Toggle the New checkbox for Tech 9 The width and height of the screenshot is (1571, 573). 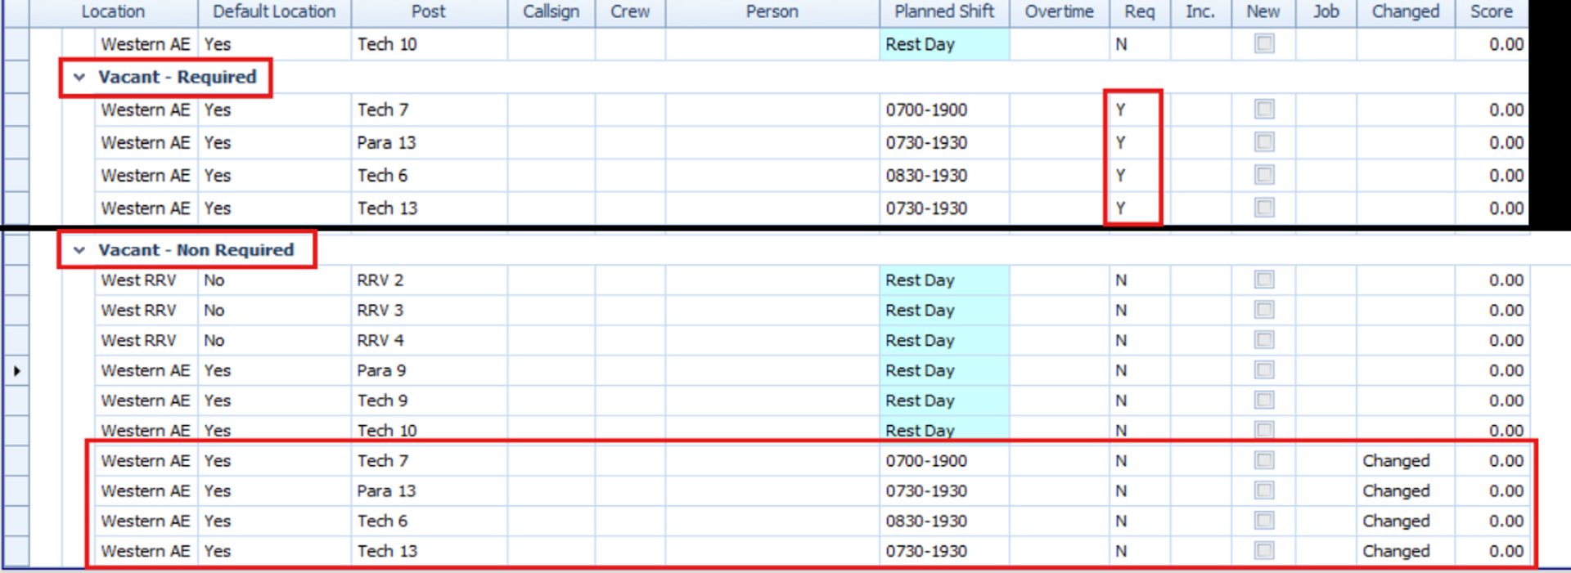pyautogui.click(x=1264, y=401)
